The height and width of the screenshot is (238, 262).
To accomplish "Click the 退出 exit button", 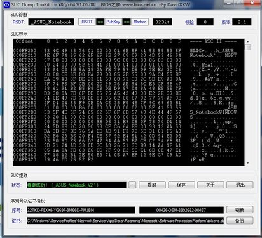I will coord(240,185).
